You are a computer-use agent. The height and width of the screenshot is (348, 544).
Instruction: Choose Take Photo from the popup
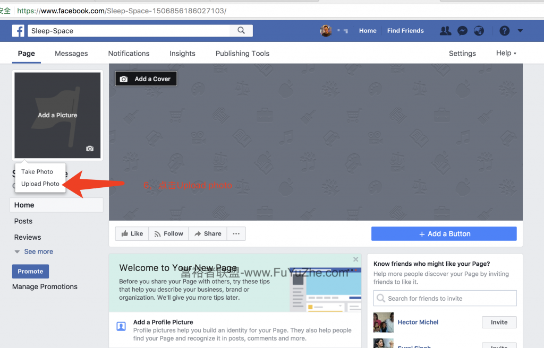[x=37, y=171]
